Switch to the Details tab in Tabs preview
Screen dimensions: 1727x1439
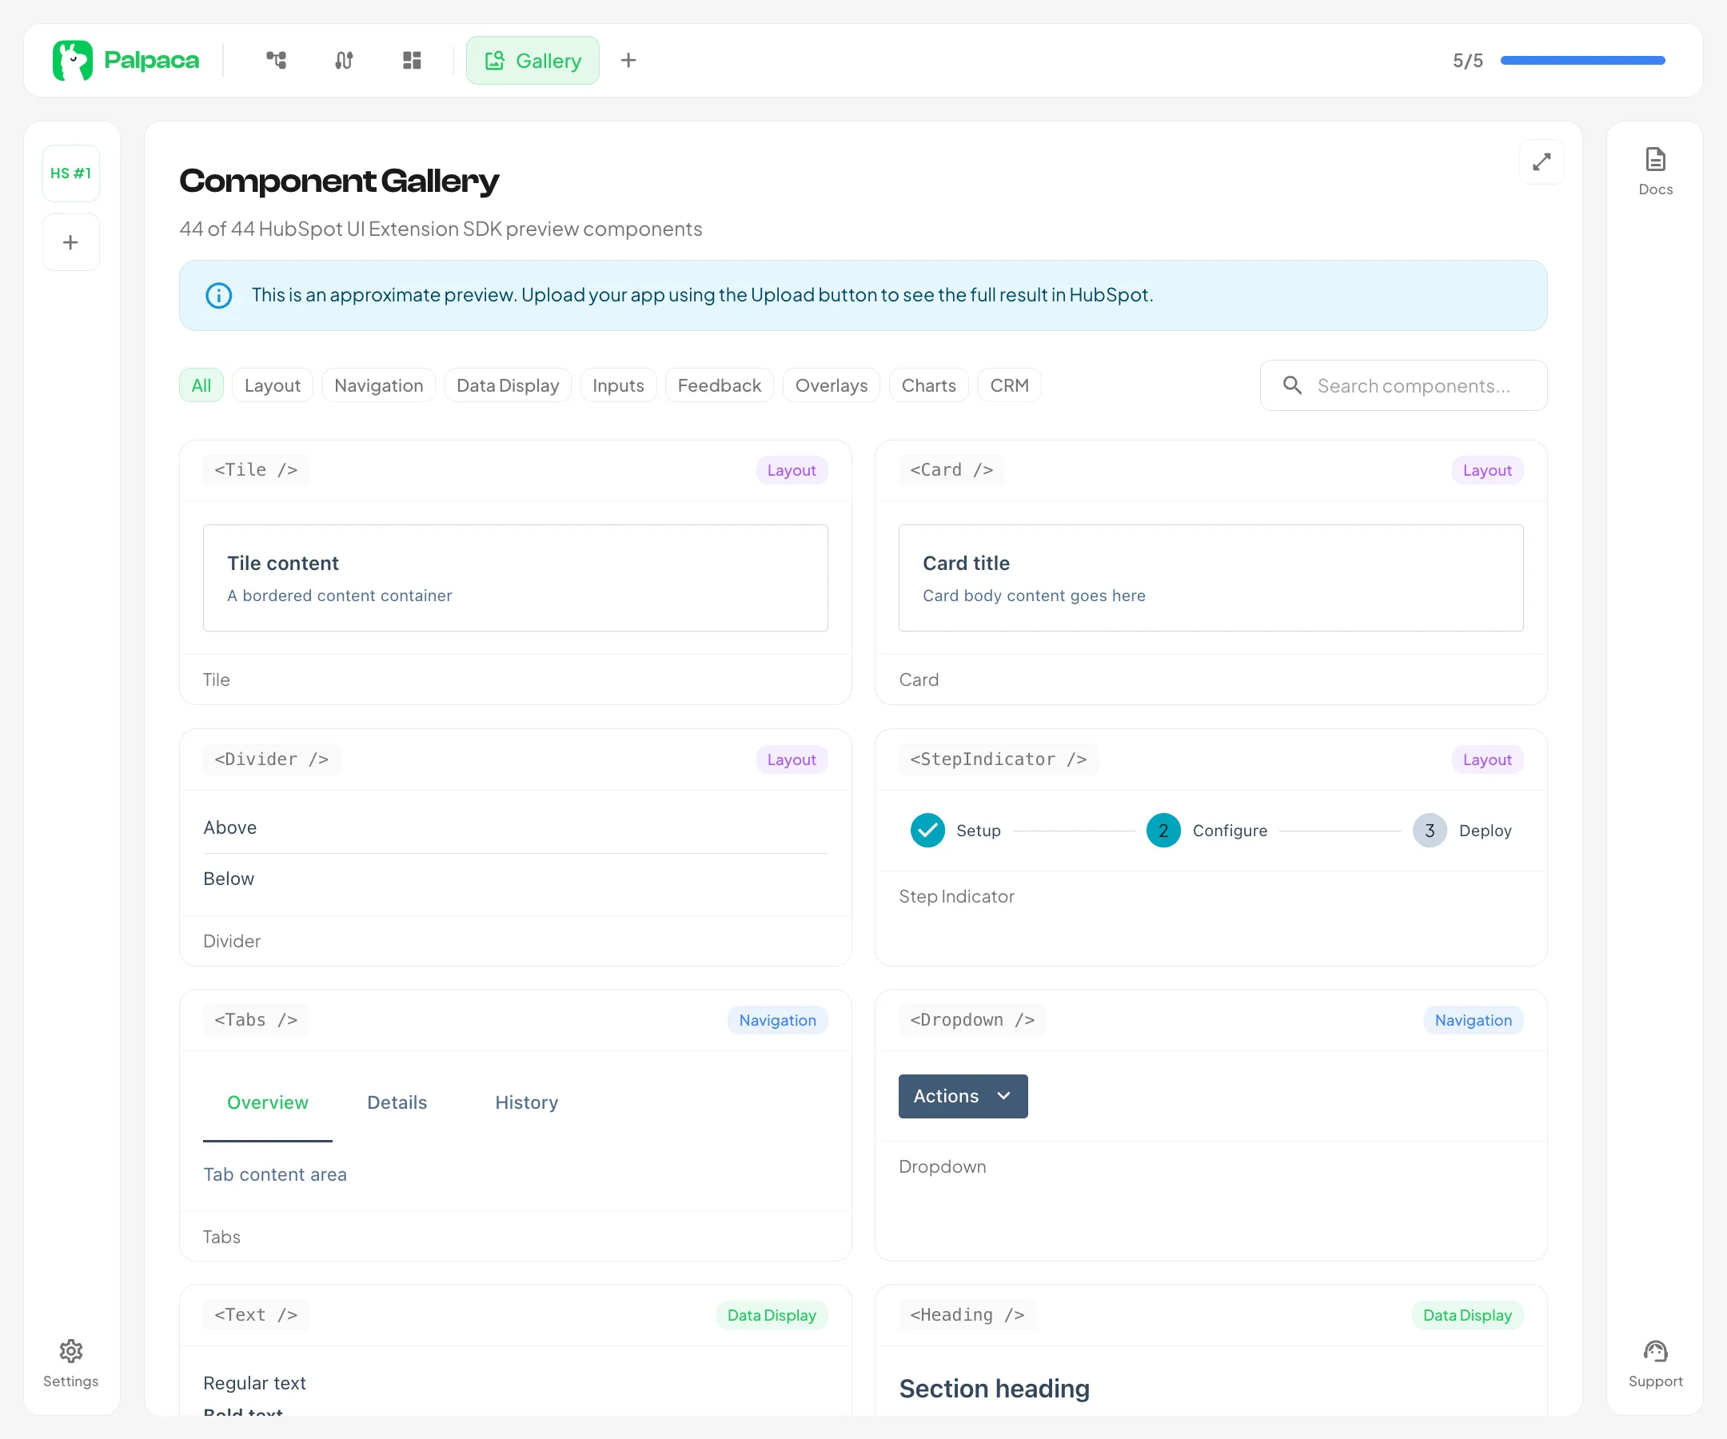point(397,1102)
